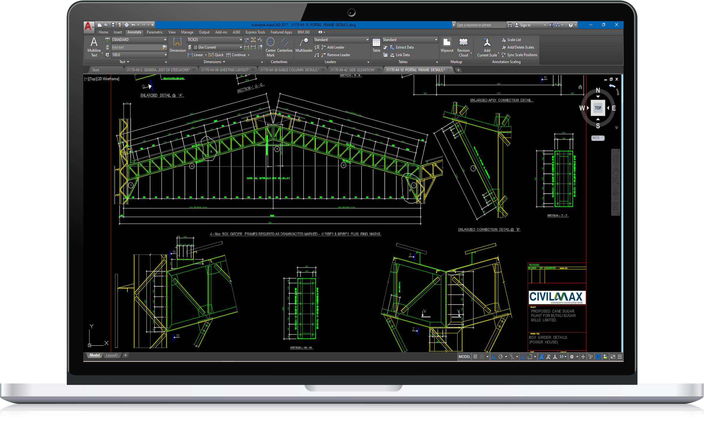Switch to J1170-M-42 SIDE ELEVATION drawing tab
The width and height of the screenshot is (704, 424).
(352, 70)
